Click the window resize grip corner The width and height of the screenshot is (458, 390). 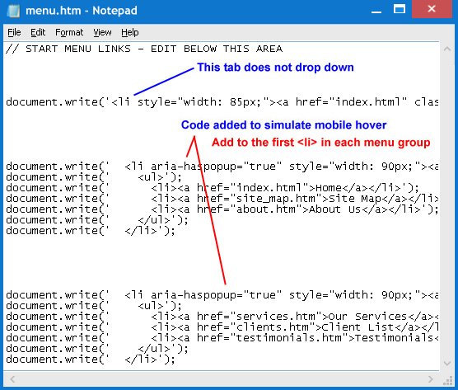click(x=447, y=380)
